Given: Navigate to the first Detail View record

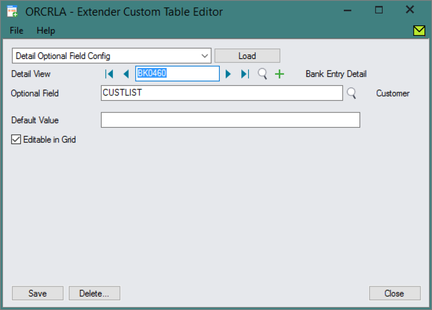Looking at the screenshot, I should (x=109, y=73).
